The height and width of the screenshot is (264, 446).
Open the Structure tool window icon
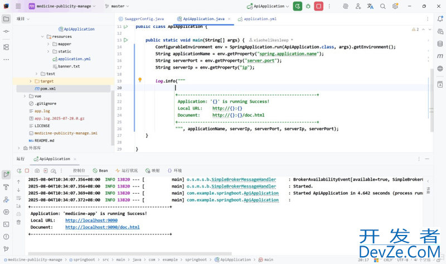pyautogui.click(x=6, y=47)
